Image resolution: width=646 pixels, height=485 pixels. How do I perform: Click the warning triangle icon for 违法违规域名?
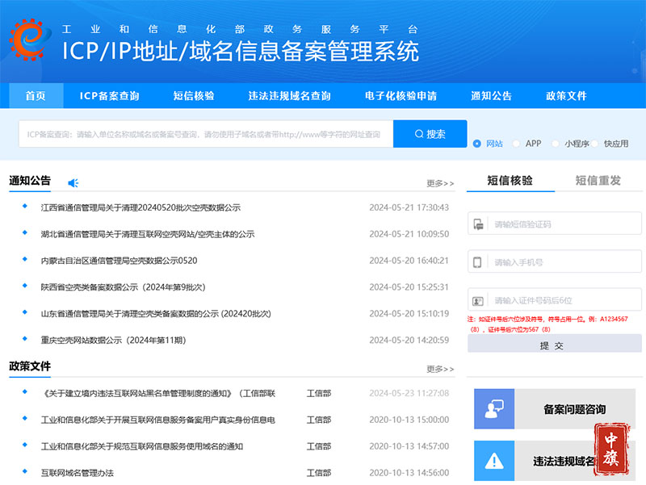pos(494,460)
